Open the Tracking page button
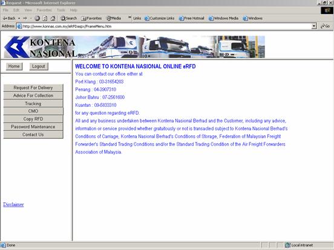This screenshot has width=334, height=250. 33,103
